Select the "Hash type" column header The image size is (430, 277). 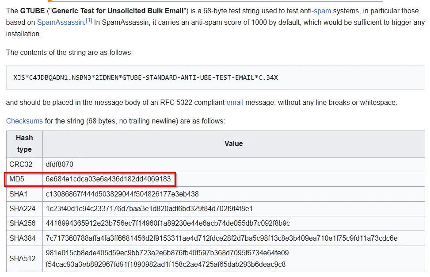[x=24, y=143]
